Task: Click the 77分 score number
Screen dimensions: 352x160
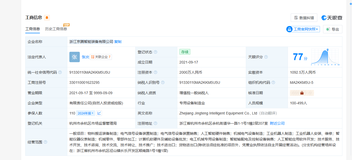Action: click(x=300, y=57)
